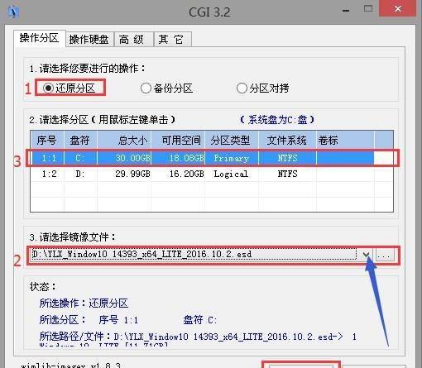Select the 还原分区 radio button
This screenshot has width=422, height=368.
[x=70, y=88]
